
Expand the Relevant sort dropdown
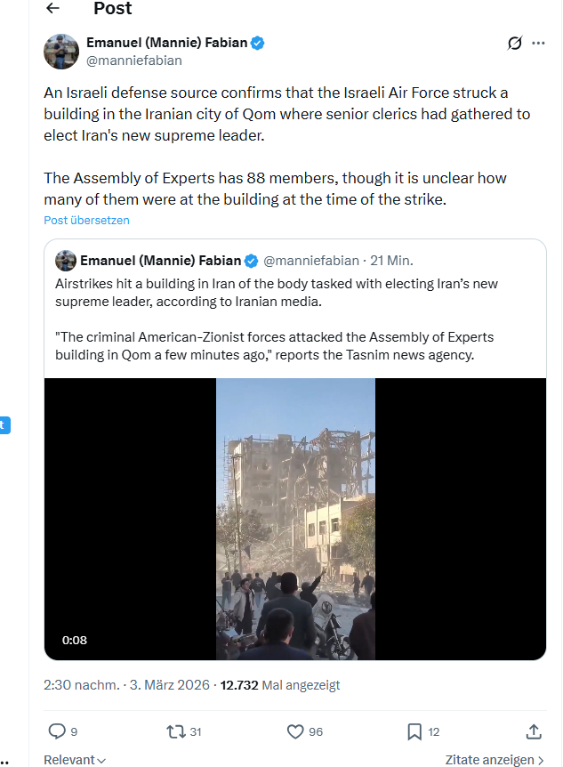(x=75, y=760)
